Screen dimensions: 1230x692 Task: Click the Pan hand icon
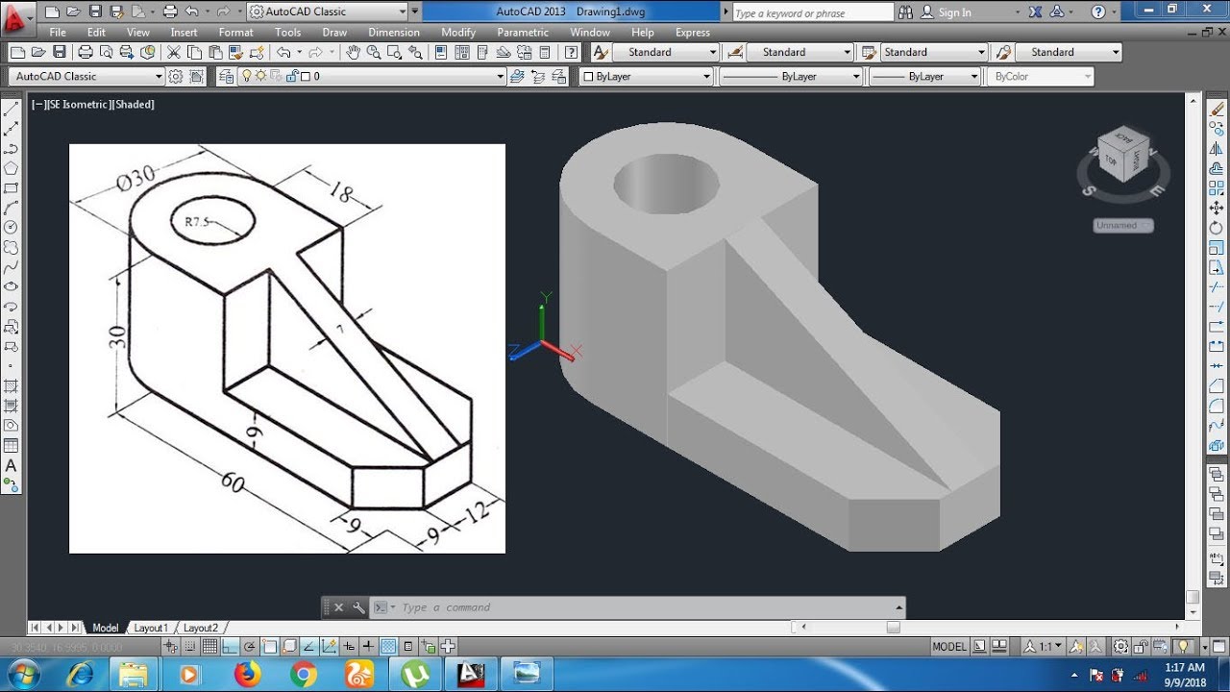tap(353, 52)
